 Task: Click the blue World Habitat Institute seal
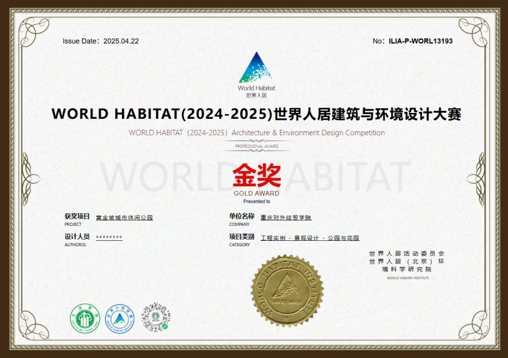tap(119, 318)
